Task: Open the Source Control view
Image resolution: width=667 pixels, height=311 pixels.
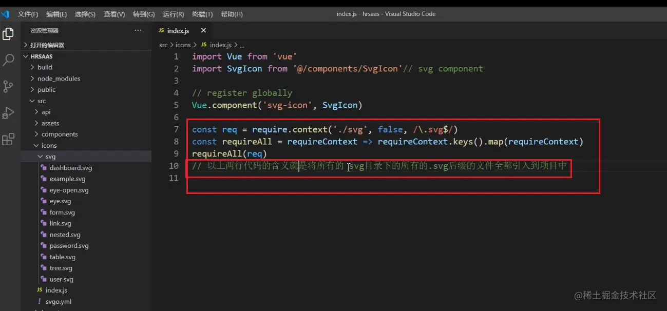Action: tap(8, 86)
